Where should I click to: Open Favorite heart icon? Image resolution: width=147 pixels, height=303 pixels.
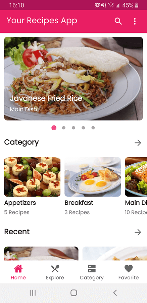(x=129, y=269)
